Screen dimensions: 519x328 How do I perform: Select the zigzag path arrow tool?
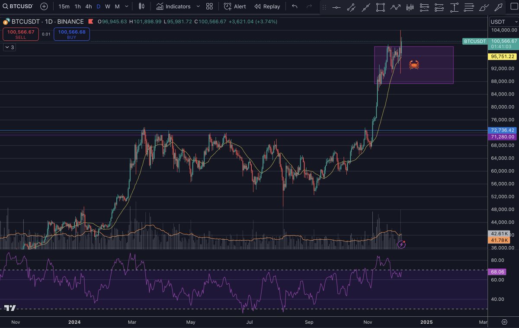395,7
